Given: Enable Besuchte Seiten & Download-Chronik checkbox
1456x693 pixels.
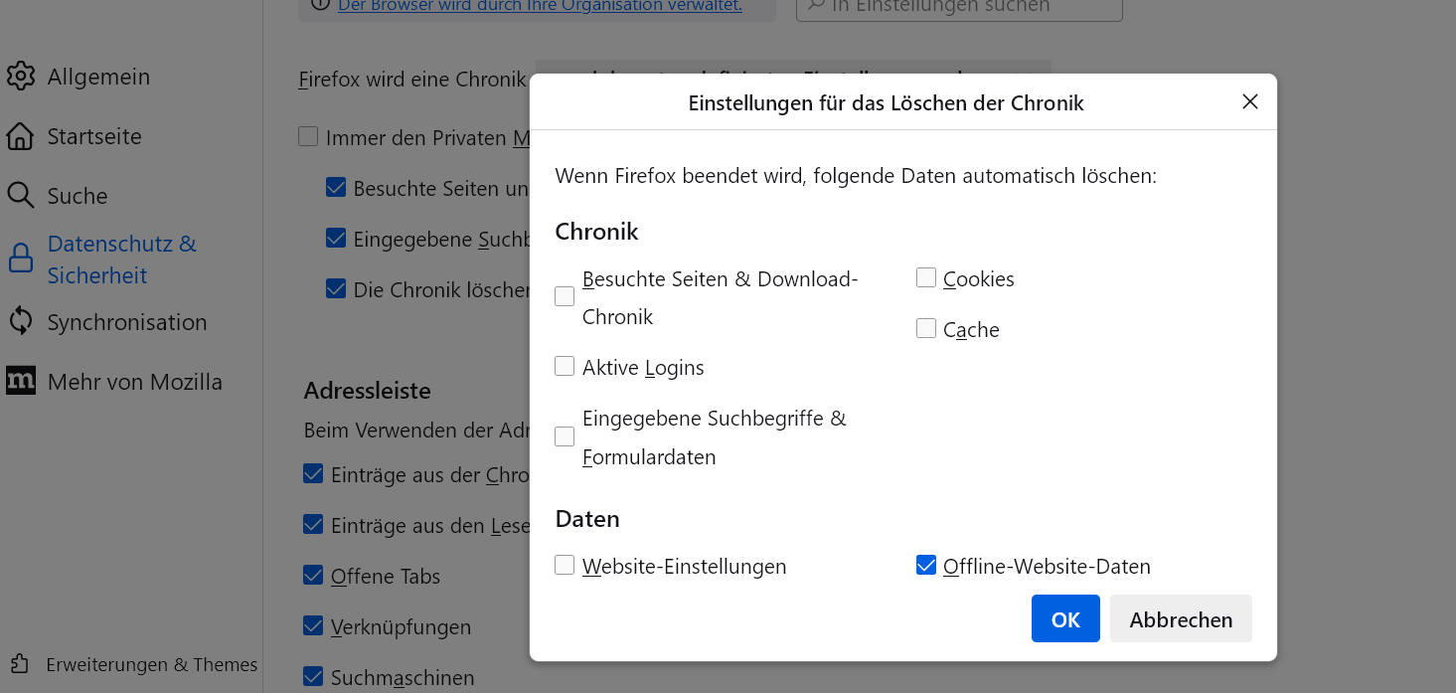Looking at the screenshot, I should [x=565, y=296].
